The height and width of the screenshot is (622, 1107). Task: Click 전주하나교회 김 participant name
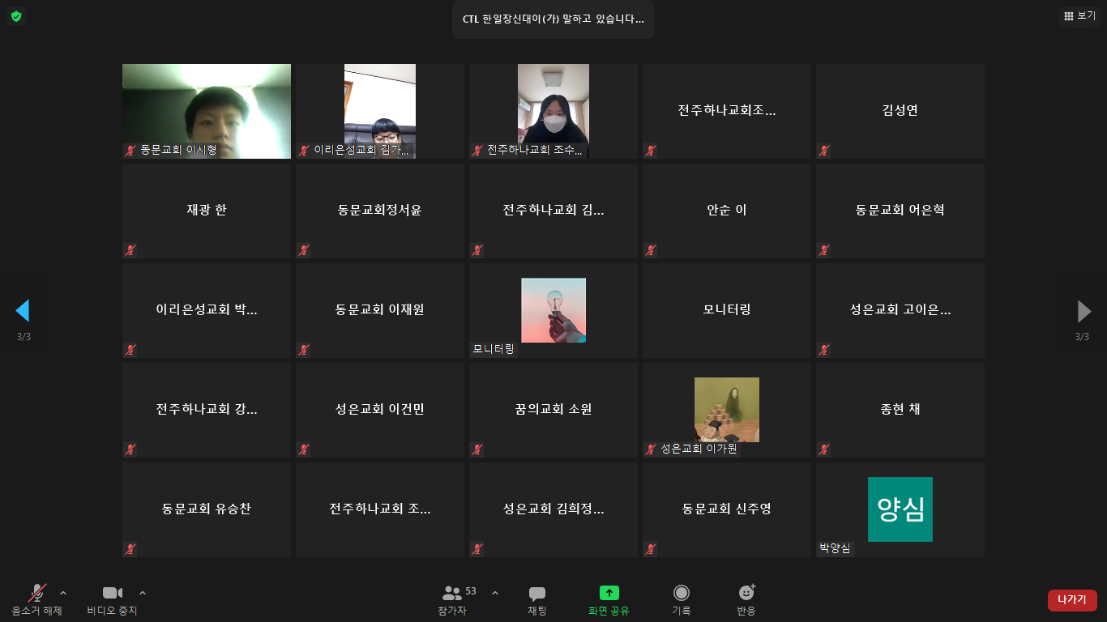pyautogui.click(x=553, y=210)
